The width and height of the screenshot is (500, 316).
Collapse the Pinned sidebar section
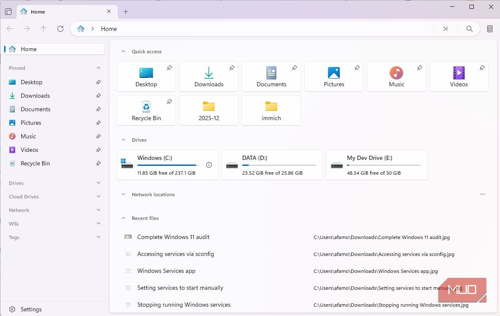[x=98, y=68]
